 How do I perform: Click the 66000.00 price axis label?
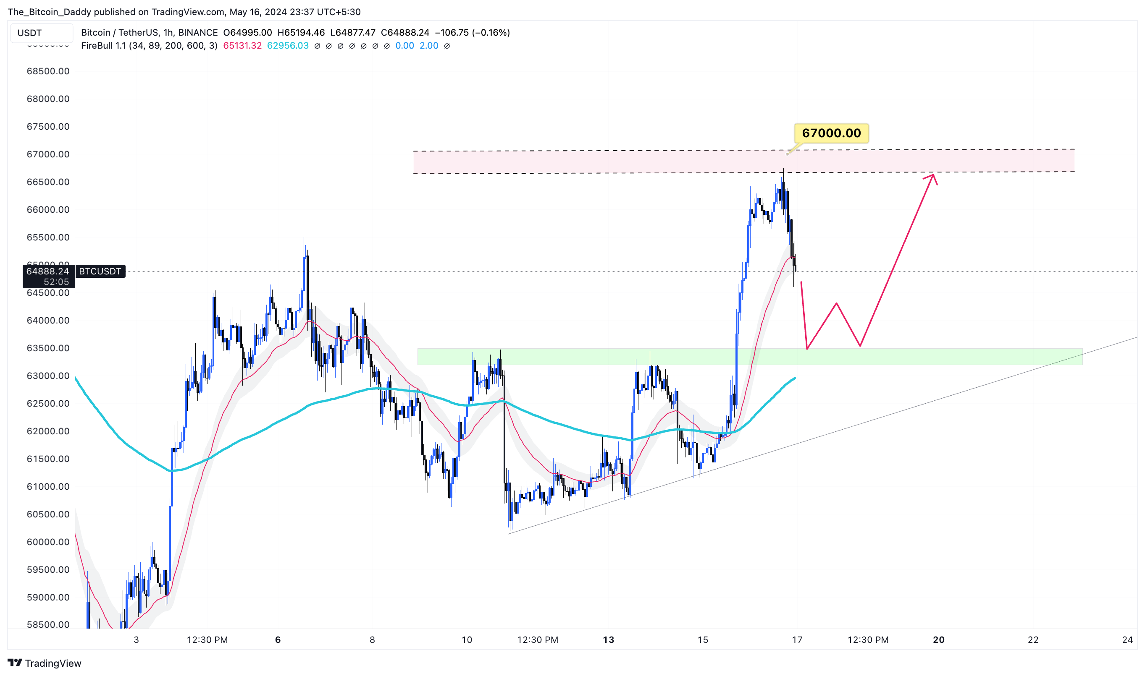coord(48,209)
